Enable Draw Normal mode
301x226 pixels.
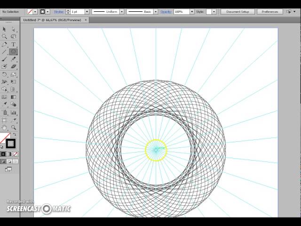pyautogui.click(x=3, y=161)
